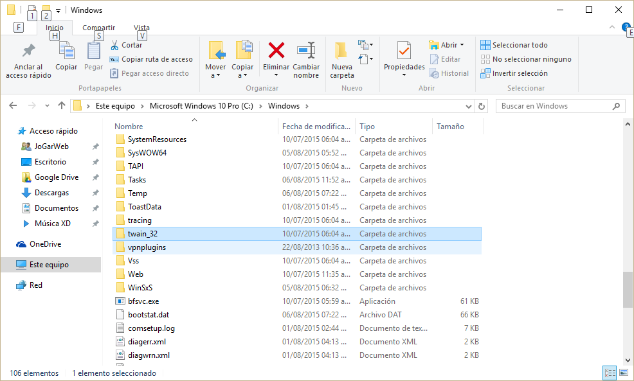Open easy access menu below new item
634x381 pixels.
tap(365, 59)
